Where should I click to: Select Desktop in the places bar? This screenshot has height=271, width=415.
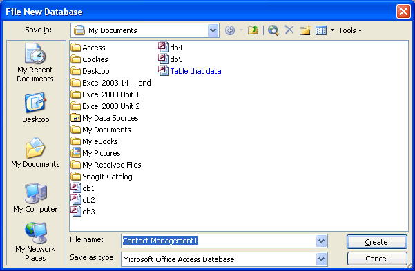coord(35,108)
